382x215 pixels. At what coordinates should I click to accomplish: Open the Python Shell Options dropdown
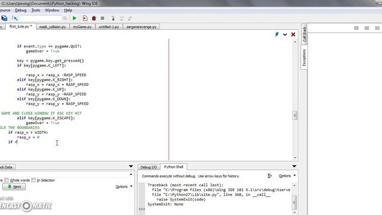(287, 176)
